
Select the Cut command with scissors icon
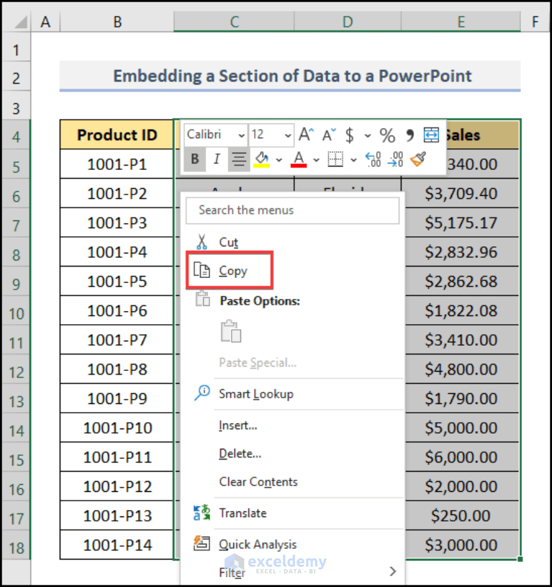click(230, 241)
